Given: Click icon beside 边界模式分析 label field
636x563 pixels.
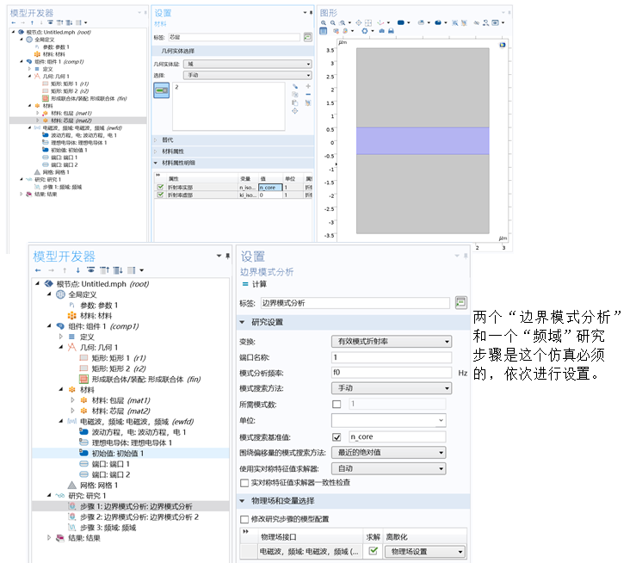Looking at the screenshot, I should point(460,302).
